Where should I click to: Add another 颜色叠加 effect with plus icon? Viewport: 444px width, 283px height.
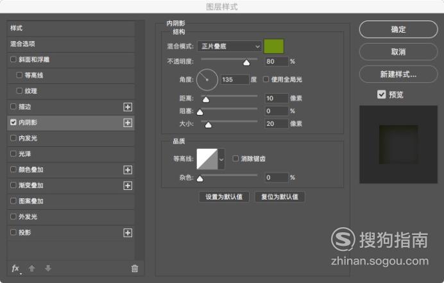[128, 169]
